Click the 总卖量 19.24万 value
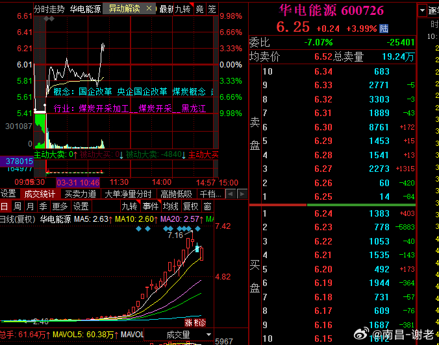Image resolution: width=439 pixels, height=345 pixels. (398, 57)
